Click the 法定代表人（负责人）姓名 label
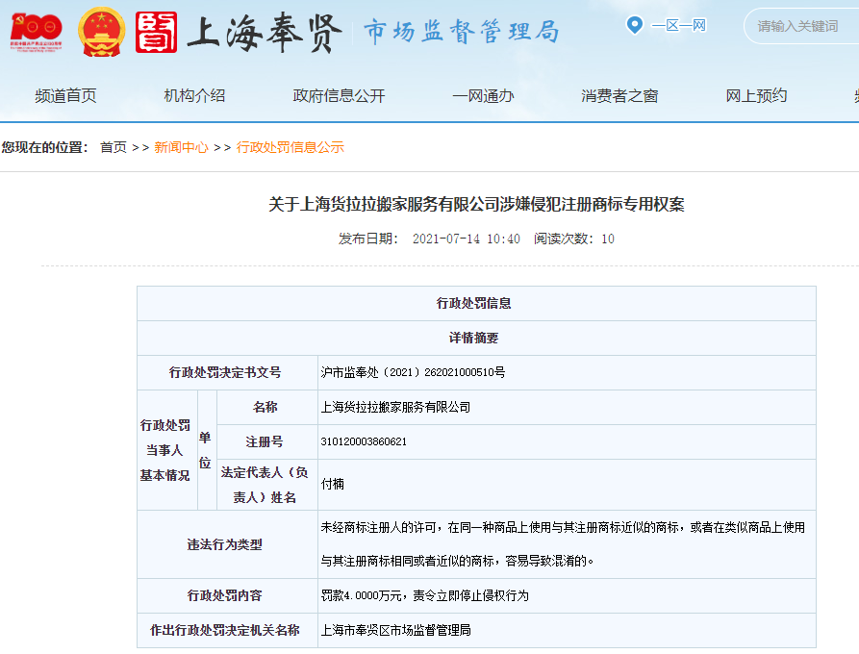 (x=265, y=485)
